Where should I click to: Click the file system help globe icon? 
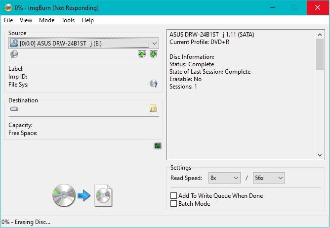coord(154,84)
